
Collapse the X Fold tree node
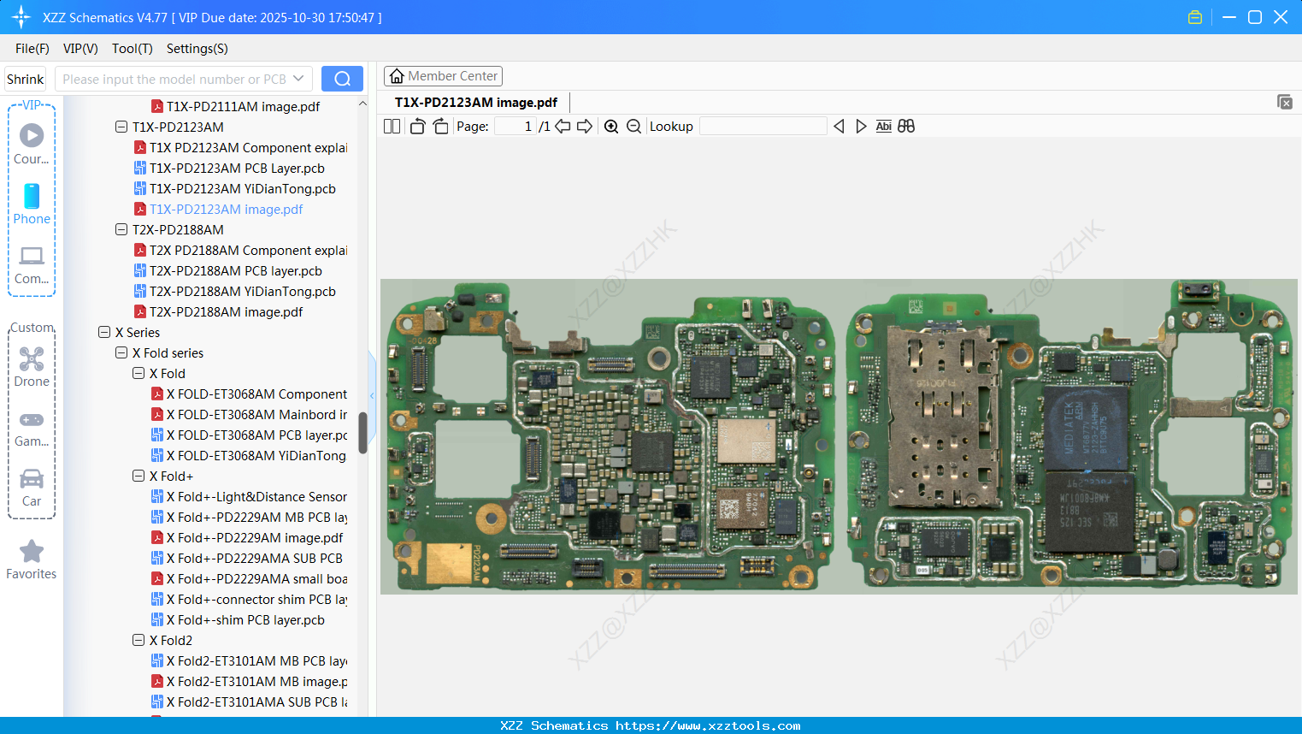138,373
